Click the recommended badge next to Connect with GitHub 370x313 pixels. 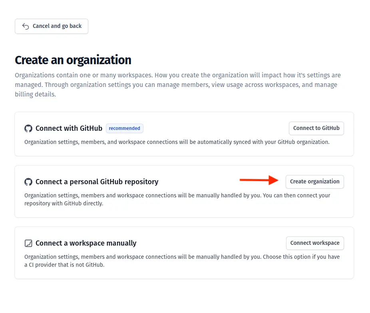pyautogui.click(x=124, y=128)
